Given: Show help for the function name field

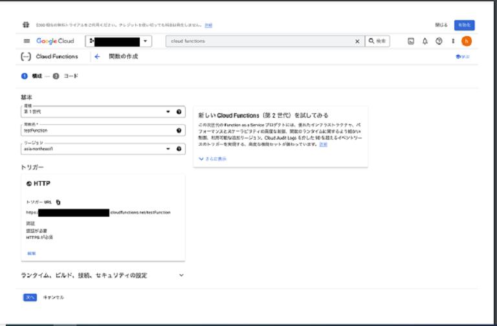Looking at the screenshot, I should coord(179,130).
